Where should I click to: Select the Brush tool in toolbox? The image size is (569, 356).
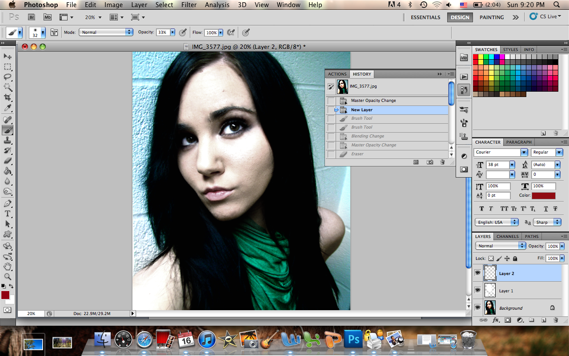[8, 130]
